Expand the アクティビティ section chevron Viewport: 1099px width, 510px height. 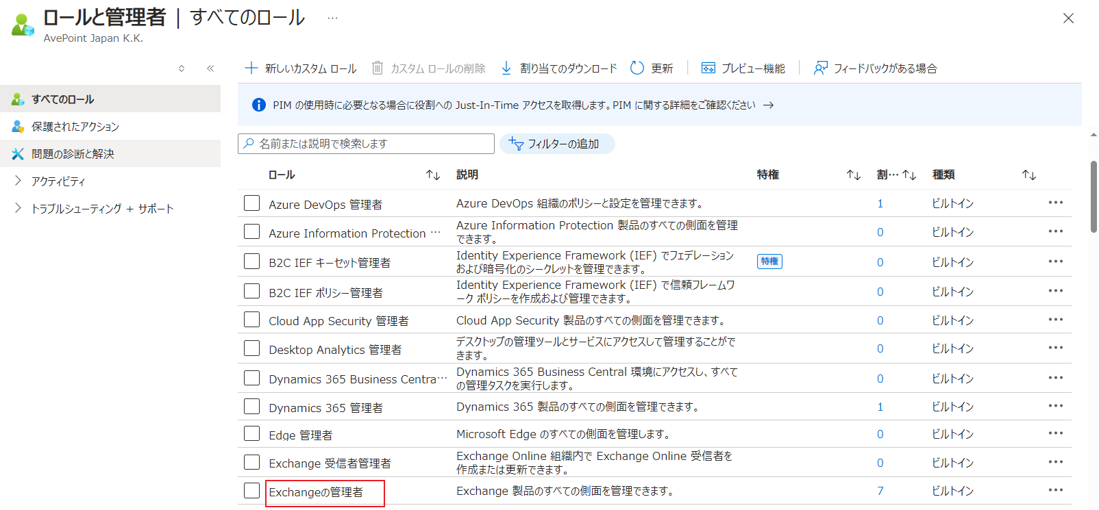[18, 181]
